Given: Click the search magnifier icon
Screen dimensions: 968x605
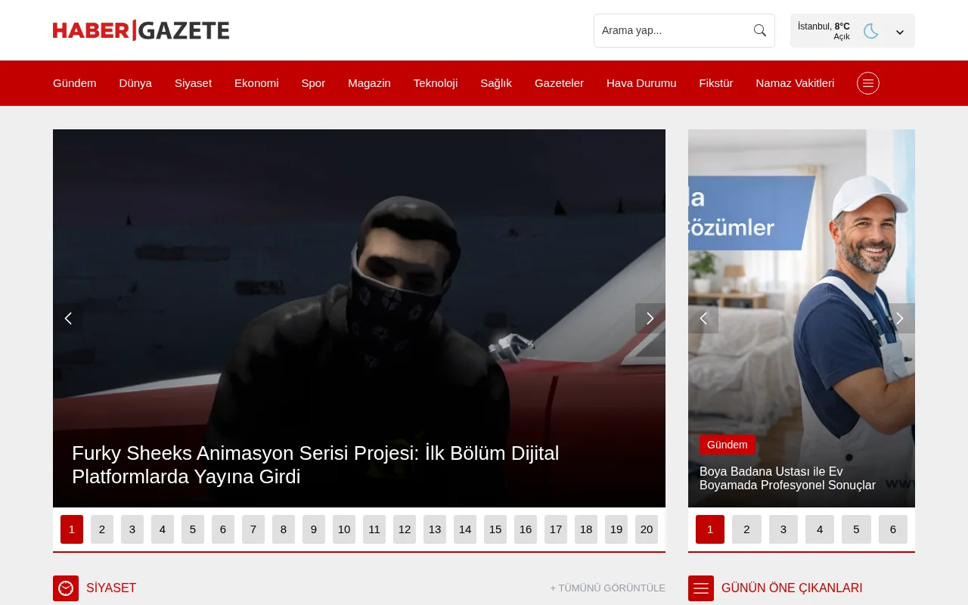Looking at the screenshot, I should pos(759,30).
